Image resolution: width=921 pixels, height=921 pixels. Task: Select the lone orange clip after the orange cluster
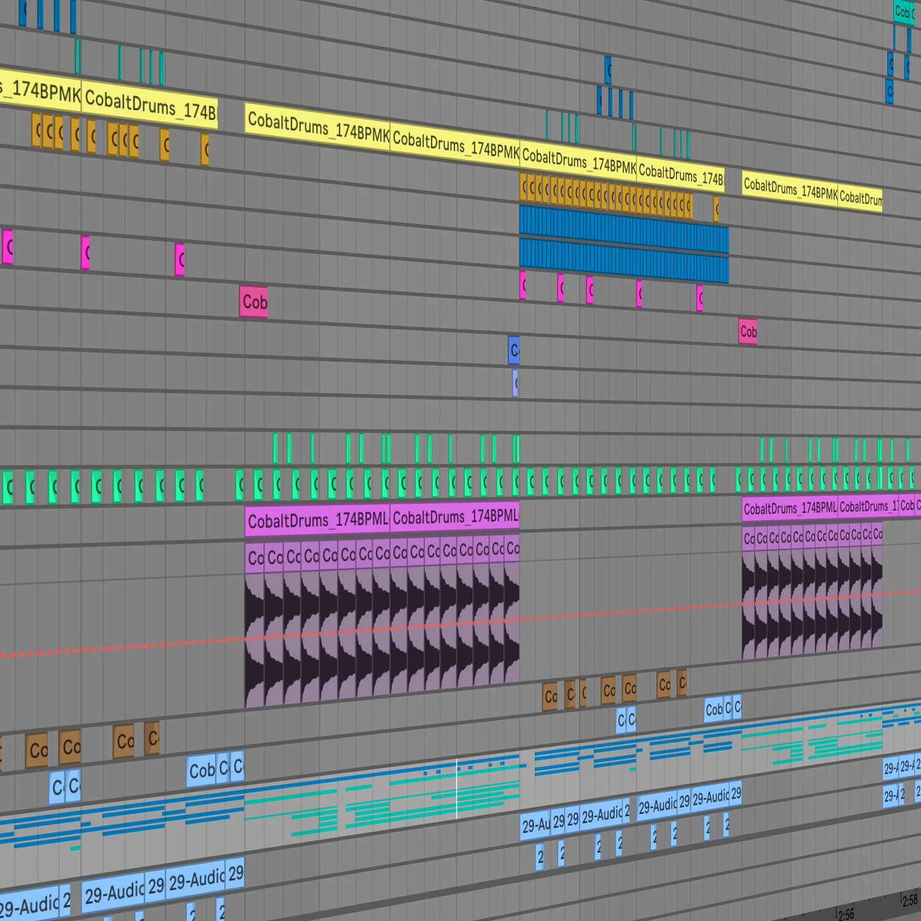pos(716,209)
